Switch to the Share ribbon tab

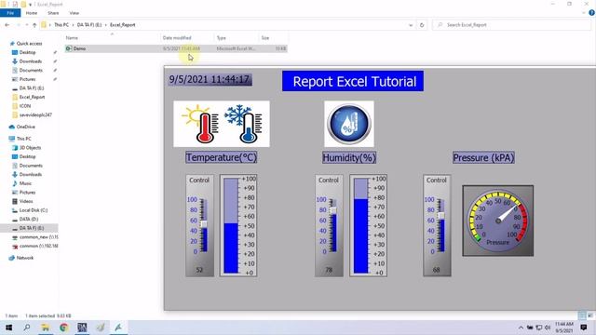(53, 13)
